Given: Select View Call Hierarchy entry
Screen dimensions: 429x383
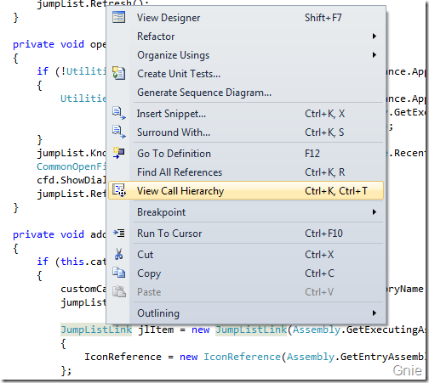Looking at the screenshot, I should (x=246, y=190).
